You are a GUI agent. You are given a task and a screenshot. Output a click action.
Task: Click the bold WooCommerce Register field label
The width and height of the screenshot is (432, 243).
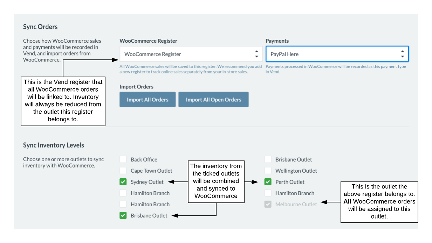pyautogui.click(x=148, y=41)
